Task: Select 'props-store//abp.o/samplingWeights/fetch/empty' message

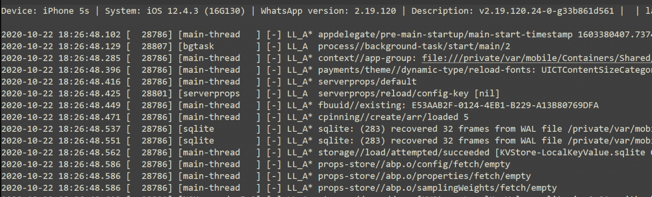Action: [x=437, y=187]
